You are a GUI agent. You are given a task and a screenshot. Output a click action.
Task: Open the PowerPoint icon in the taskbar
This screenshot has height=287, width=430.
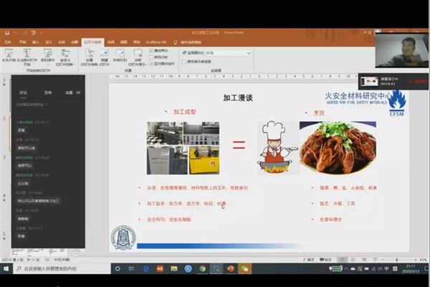click(231, 268)
